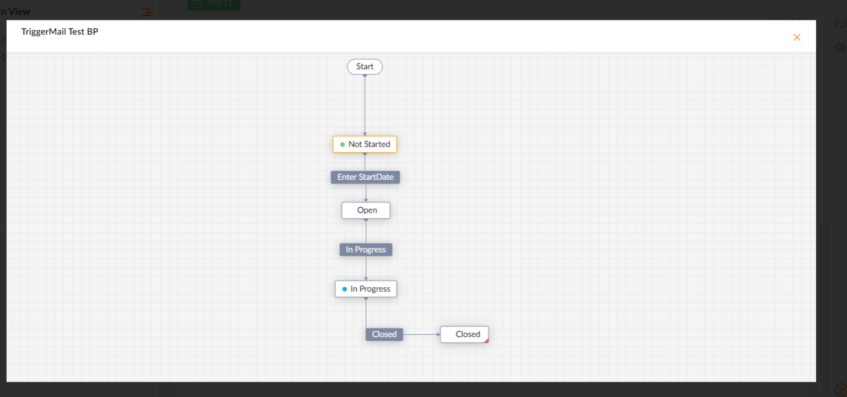
Task: Click the In Progress transition block
Action: (x=366, y=249)
